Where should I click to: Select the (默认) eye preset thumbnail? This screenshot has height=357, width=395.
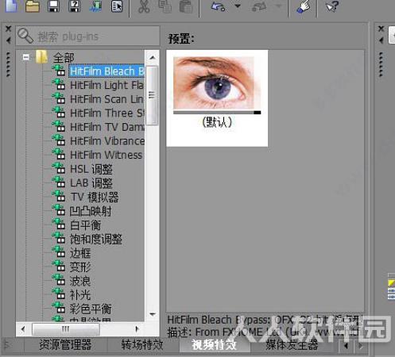(217, 98)
